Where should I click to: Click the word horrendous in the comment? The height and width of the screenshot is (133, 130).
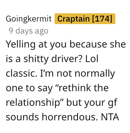click(70, 117)
